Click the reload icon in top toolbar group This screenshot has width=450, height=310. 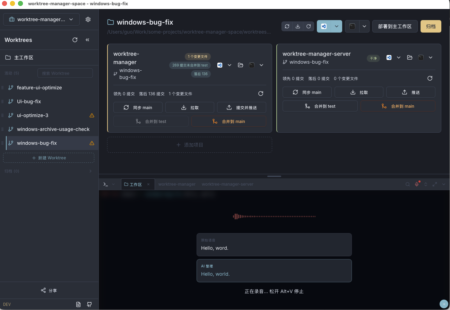[309, 26]
